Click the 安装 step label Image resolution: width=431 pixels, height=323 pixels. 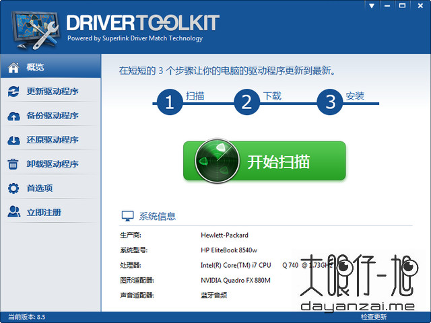pos(355,96)
